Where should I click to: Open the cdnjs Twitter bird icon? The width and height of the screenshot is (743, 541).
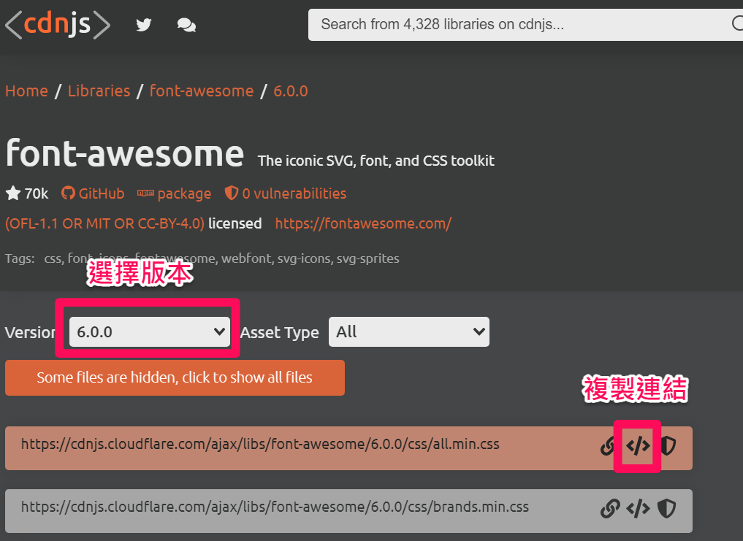pos(144,25)
